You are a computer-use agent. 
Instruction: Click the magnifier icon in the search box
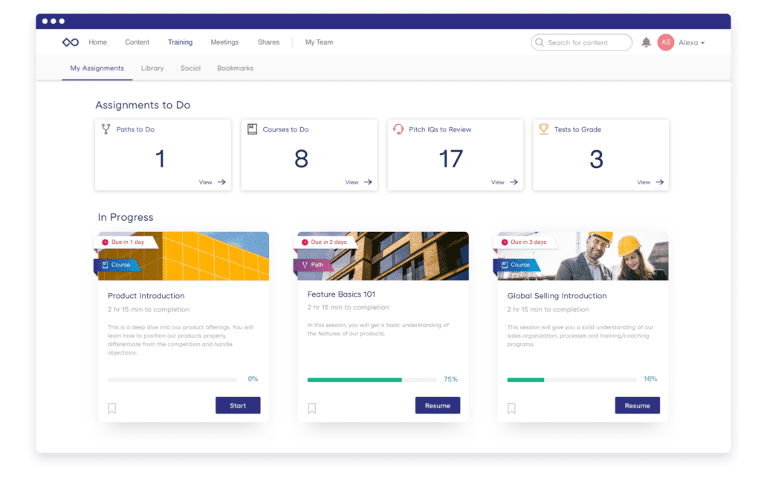[x=540, y=42]
